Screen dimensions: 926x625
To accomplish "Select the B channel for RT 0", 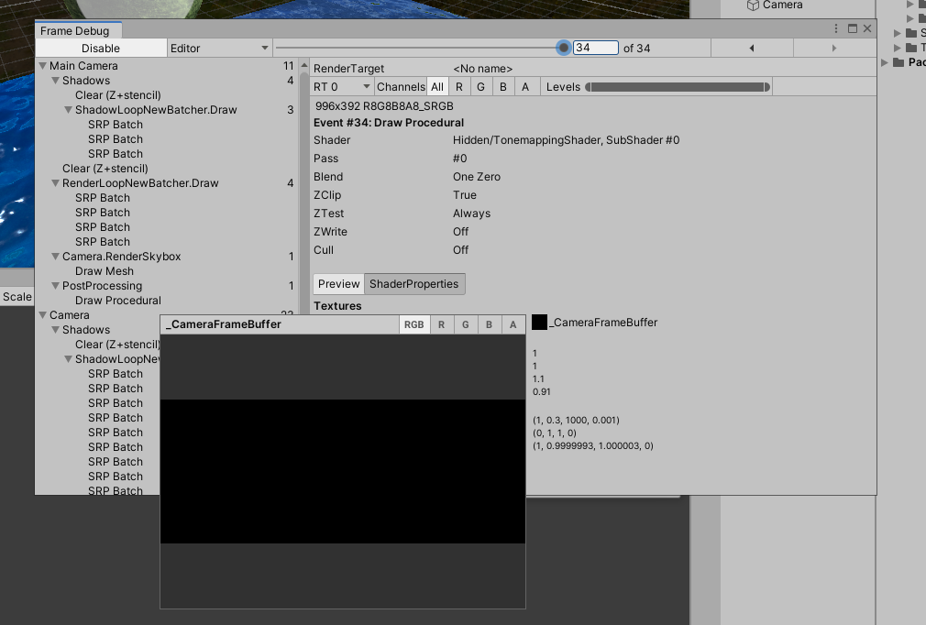I will pyautogui.click(x=503, y=86).
